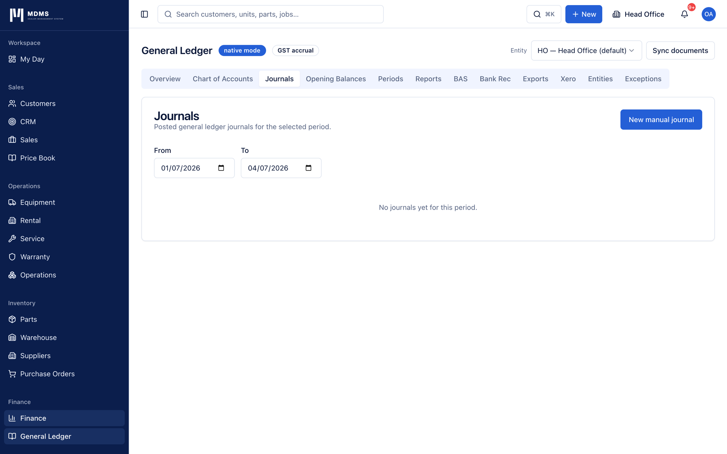
Task: Open Purchase Orders in the sidebar
Action: click(x=64, y=374)
